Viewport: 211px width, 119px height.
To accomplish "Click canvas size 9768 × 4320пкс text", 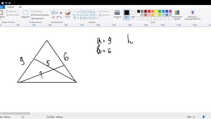I will coord(56,117).
